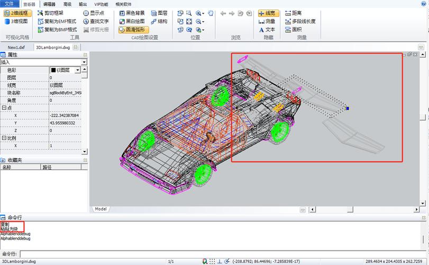Toggle 线宽 line width visibility

pos(268,13)
